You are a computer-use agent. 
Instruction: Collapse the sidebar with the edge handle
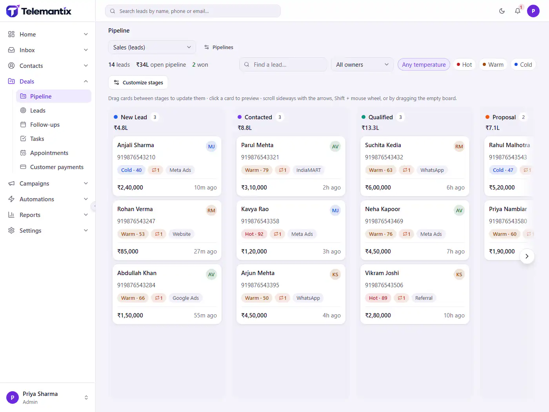click(94, 206)
